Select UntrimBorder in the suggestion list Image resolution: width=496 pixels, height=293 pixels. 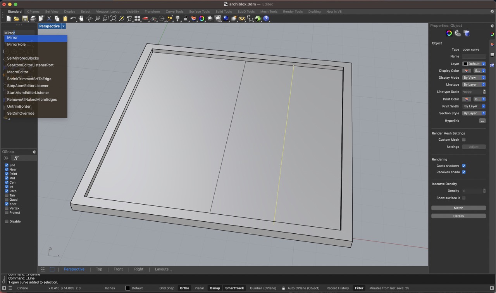tap(36, 106)
